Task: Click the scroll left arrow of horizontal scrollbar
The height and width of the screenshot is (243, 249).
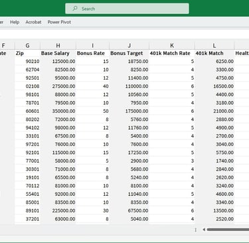Action: 204,230
